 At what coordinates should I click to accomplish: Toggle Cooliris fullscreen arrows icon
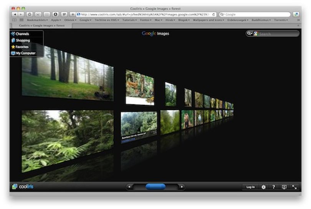pos(294,187)
